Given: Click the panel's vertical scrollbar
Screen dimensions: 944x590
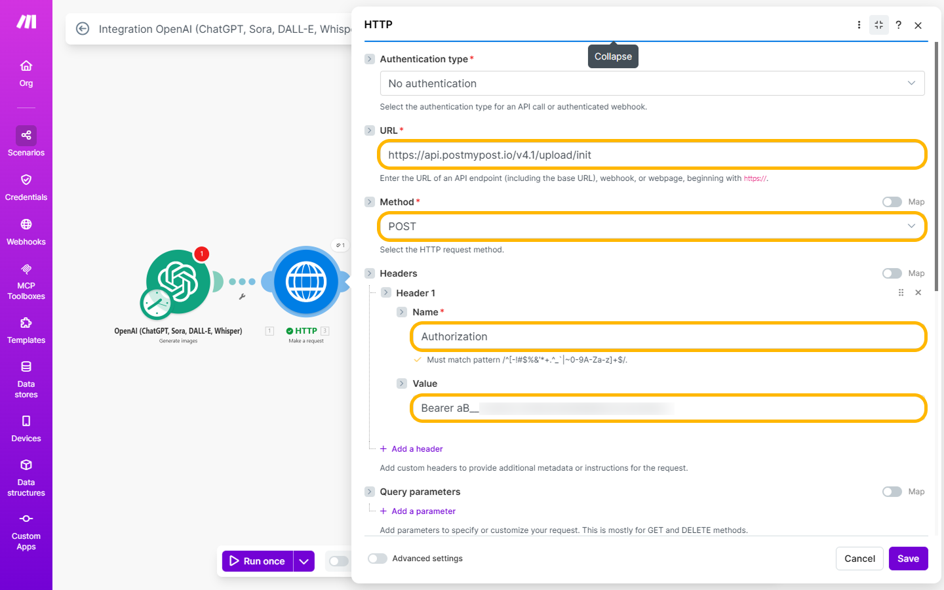Looking at the screenshot, I should tap(936, 164).
